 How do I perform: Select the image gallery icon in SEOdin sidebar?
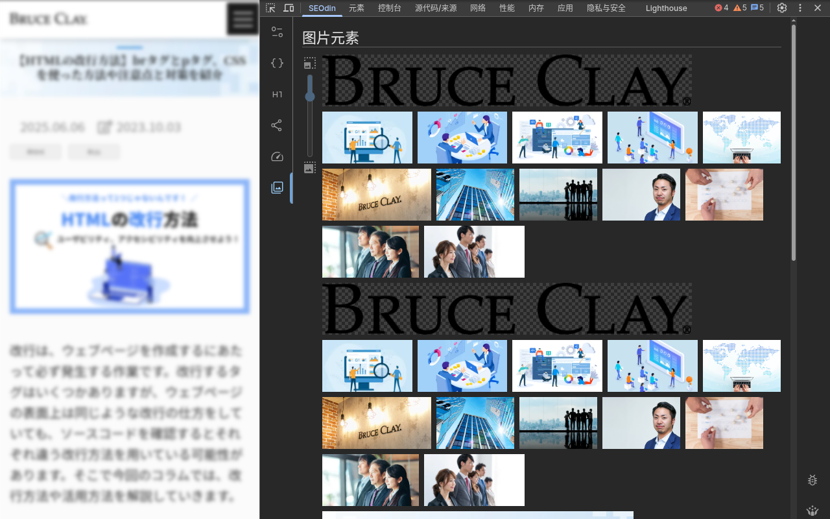point(278,187)
